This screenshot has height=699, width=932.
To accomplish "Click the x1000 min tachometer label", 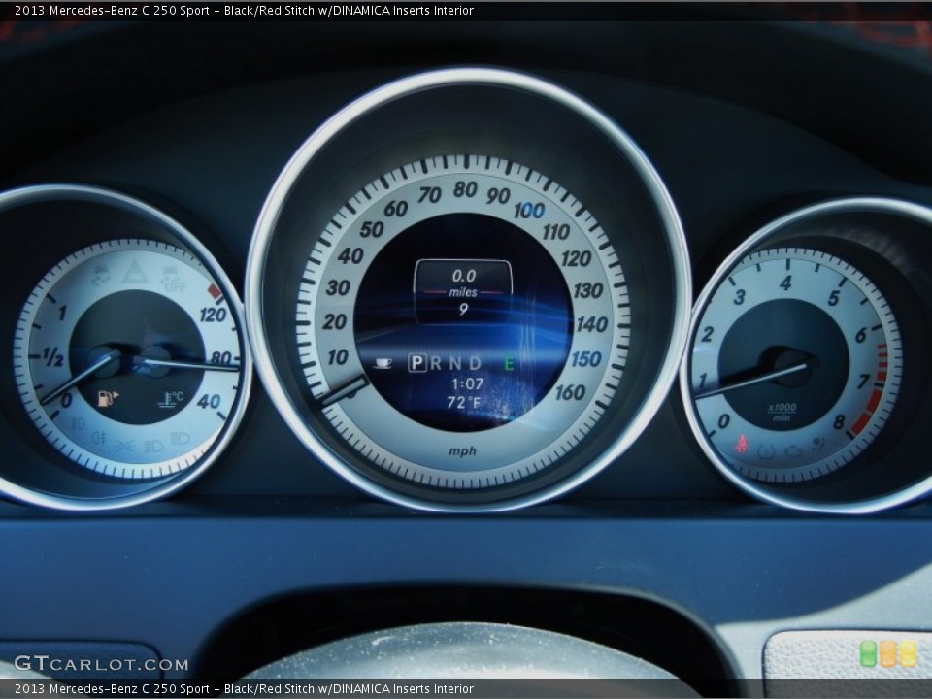I will [x=782, y=412].
